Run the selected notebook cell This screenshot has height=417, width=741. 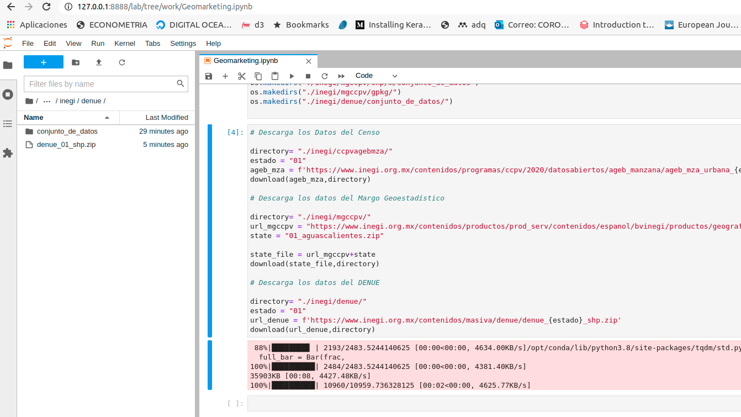pos(292,76)
